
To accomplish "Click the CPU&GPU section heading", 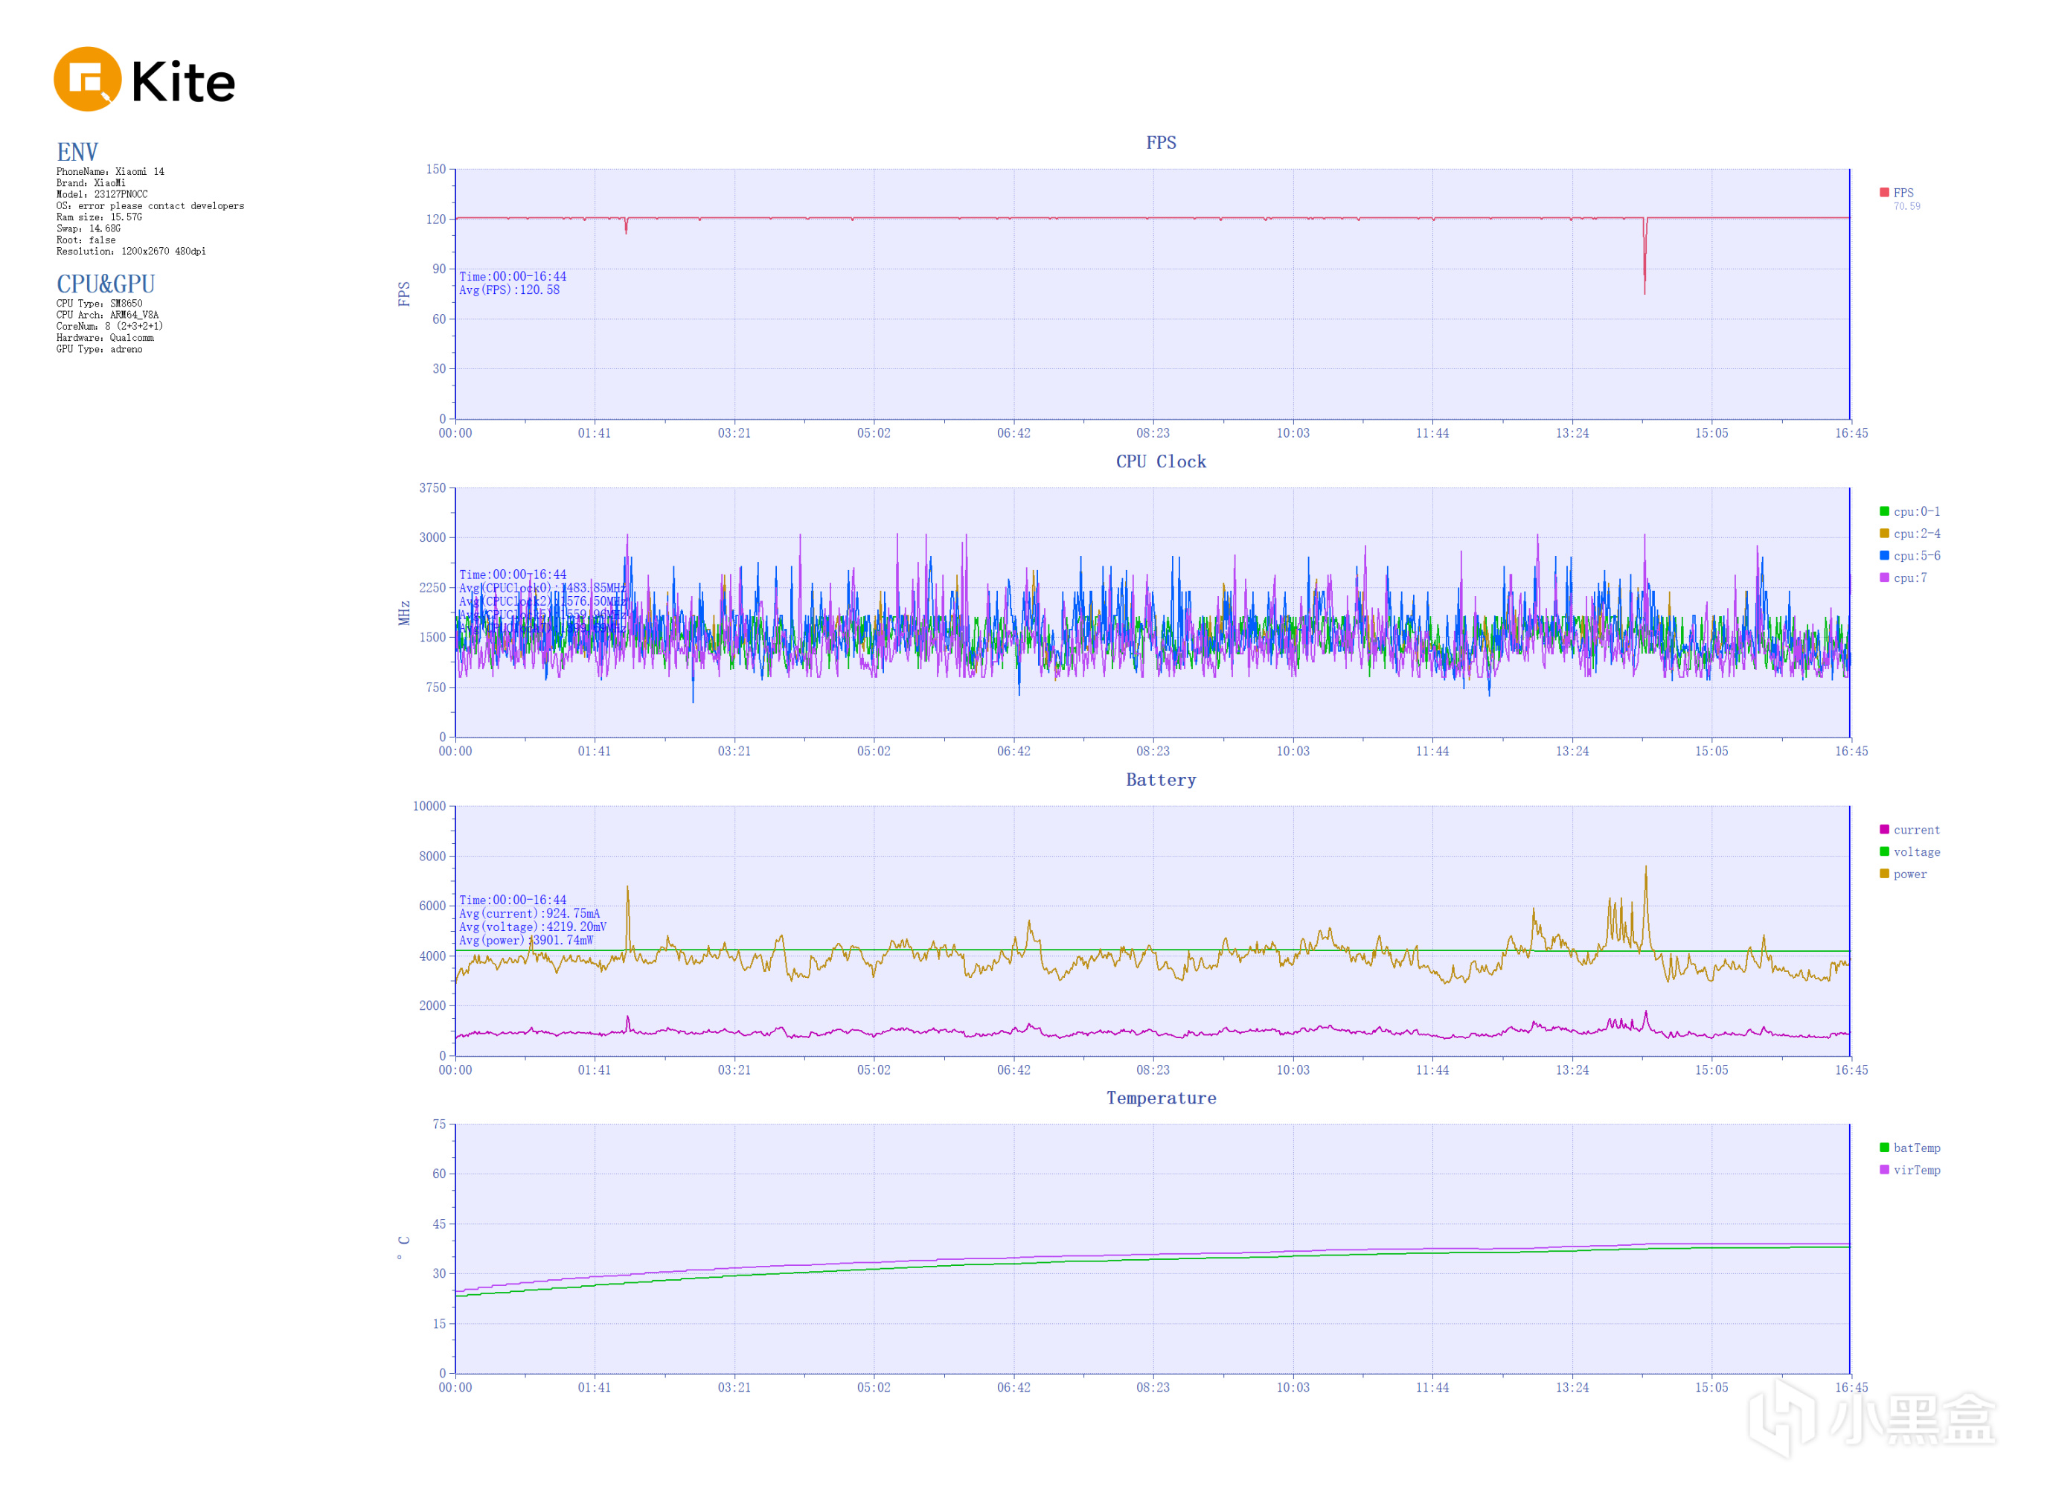I will click(106, 284).
